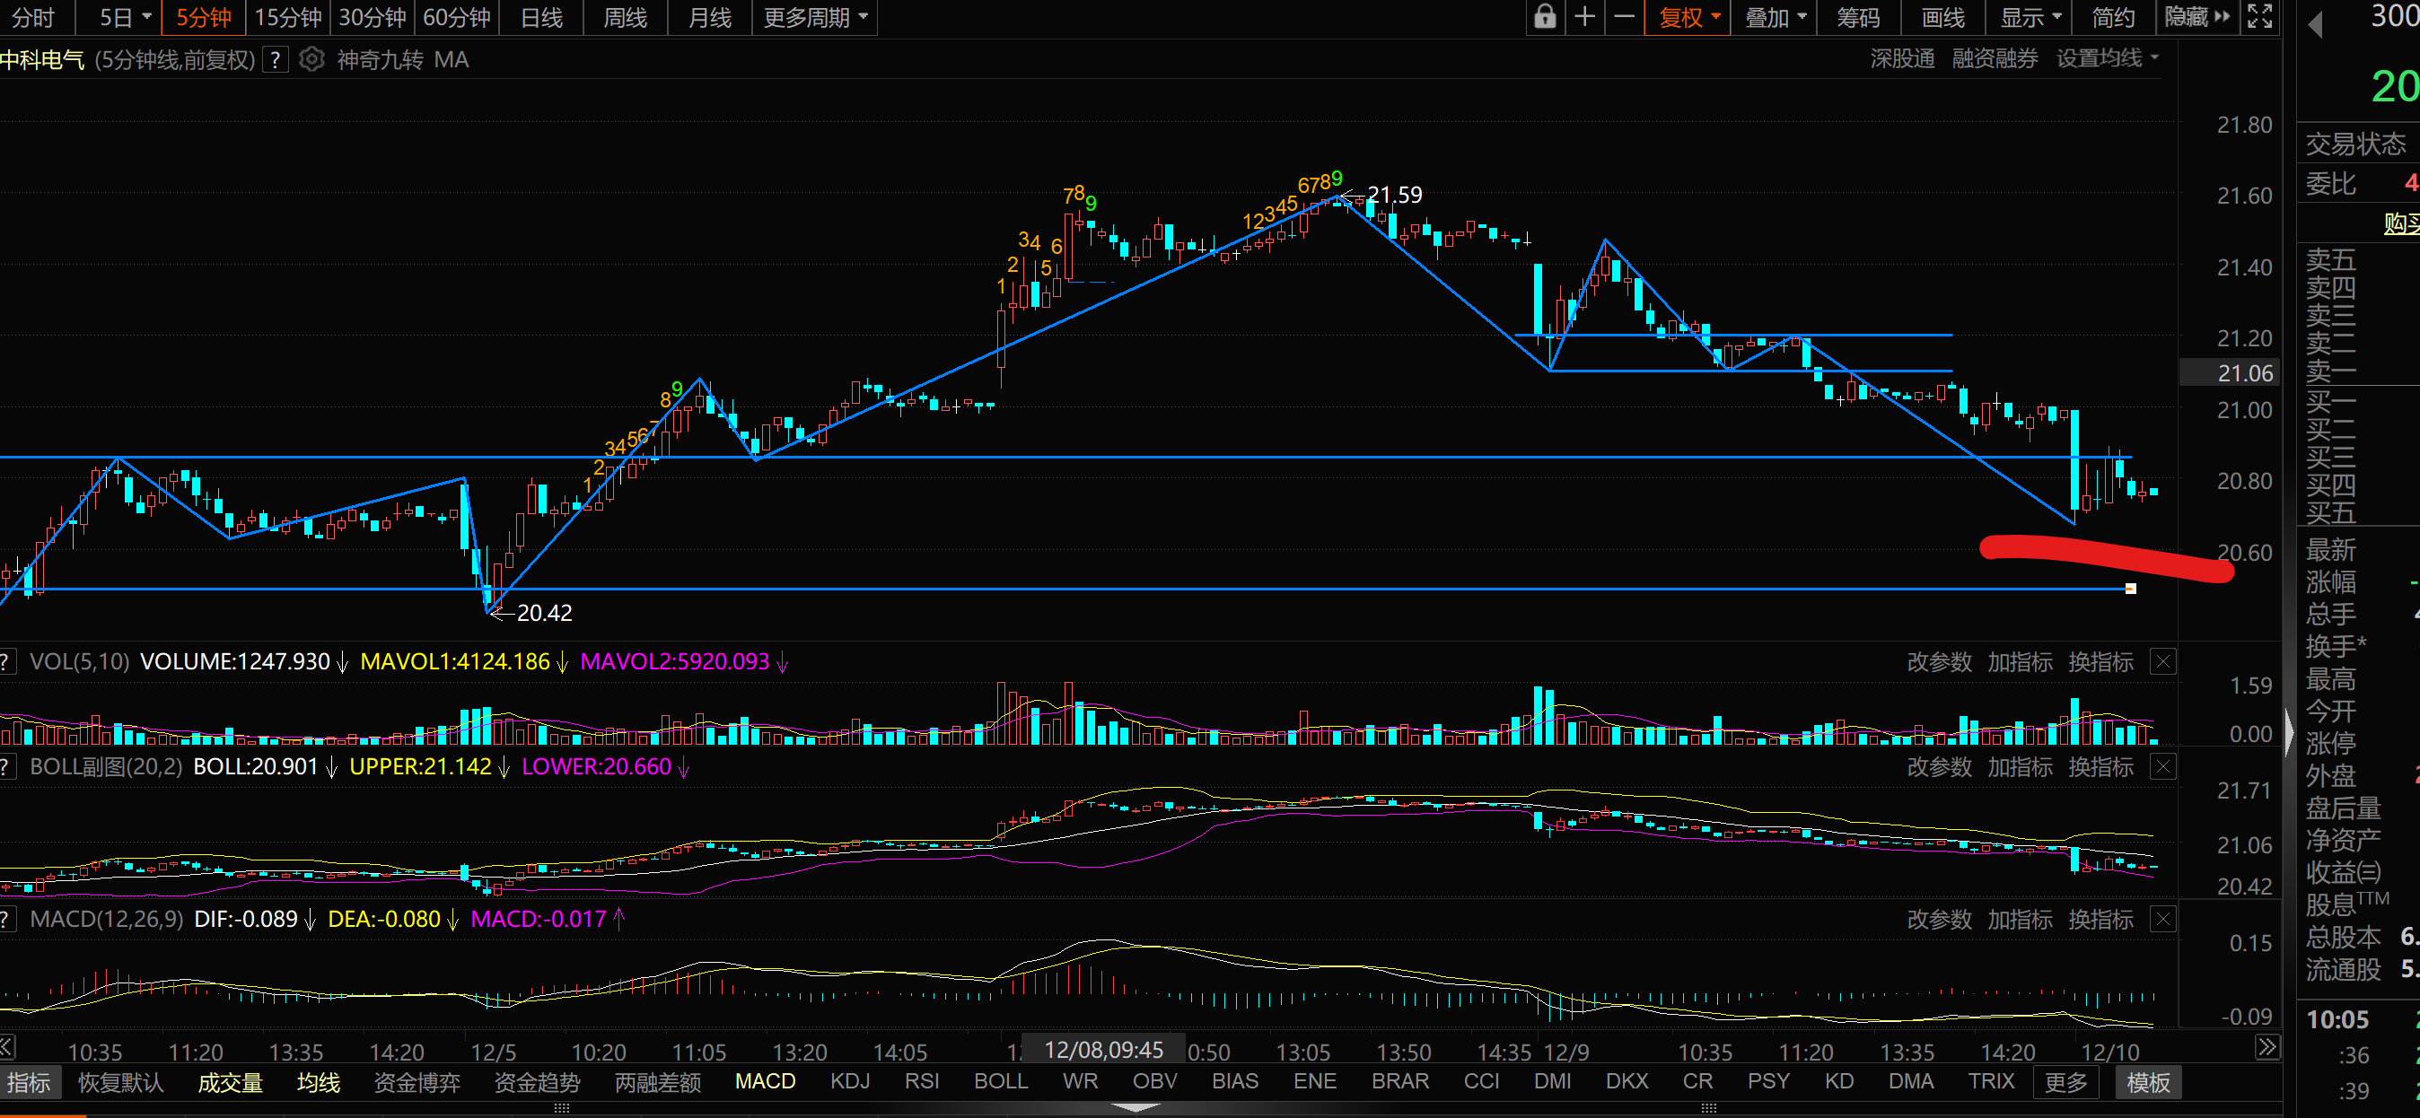Close the MACD indicator panel

[2162, 919]
